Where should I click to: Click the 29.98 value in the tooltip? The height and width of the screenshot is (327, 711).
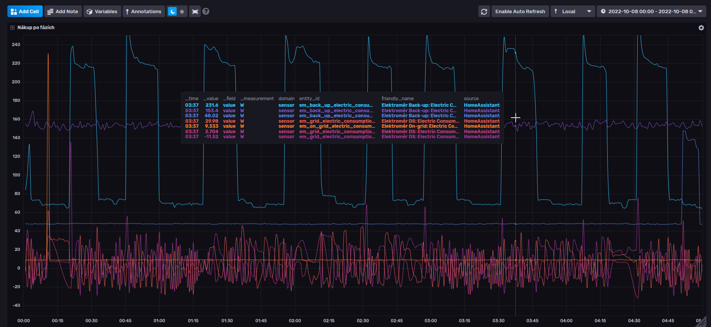pos(212,121)
